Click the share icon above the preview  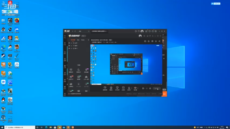pyautogui.click(x=160, y=41)
